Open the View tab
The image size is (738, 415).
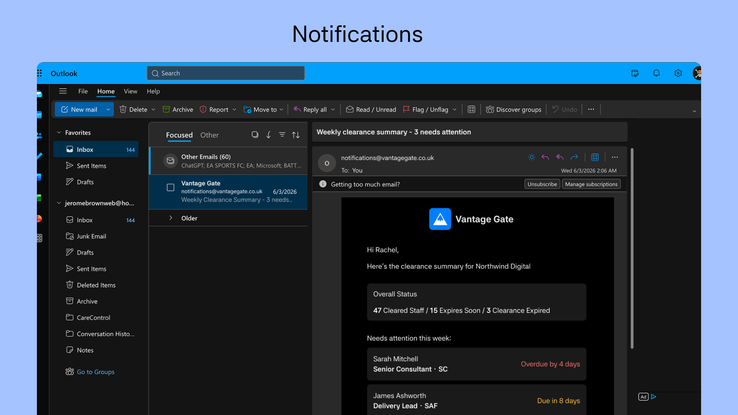tap(130, 91)
